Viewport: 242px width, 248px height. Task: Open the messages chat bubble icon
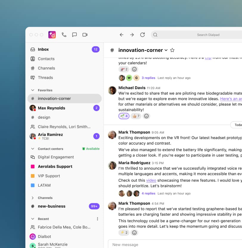[x=74, y=35]
